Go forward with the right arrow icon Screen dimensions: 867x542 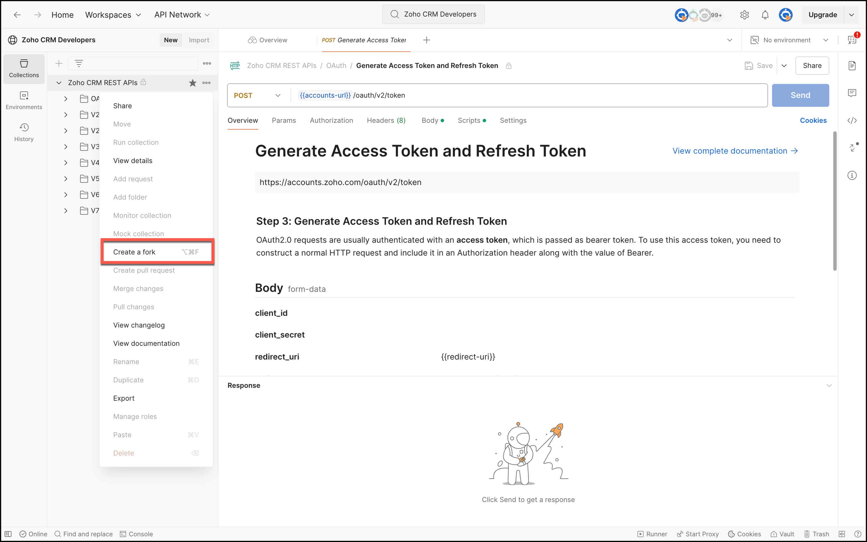37,15
